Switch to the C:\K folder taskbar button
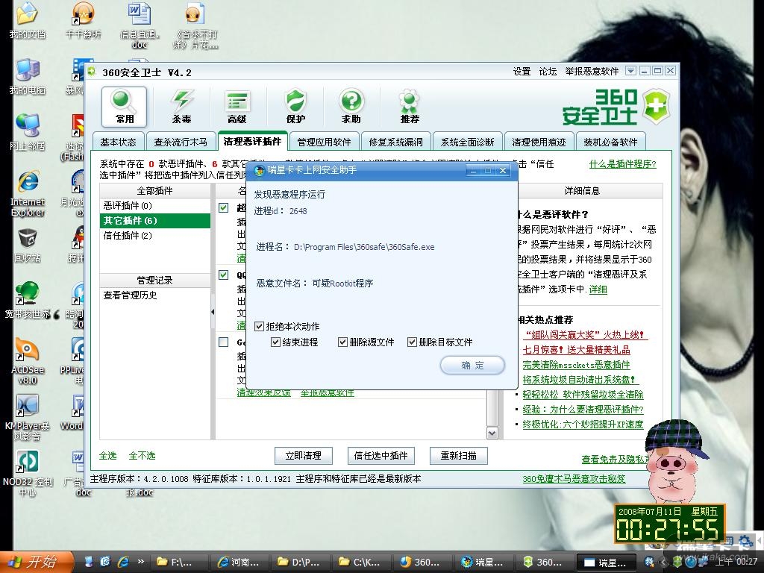This screenshot has height=573, width=764. click(x=360, y=563)
